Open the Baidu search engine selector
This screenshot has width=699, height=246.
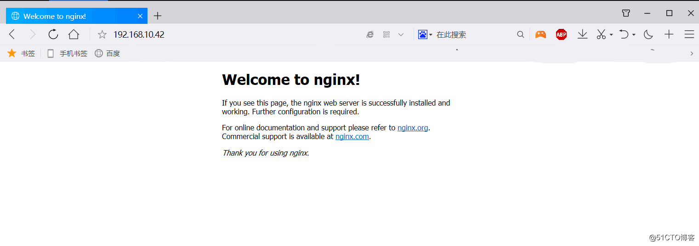click(425, 34)
